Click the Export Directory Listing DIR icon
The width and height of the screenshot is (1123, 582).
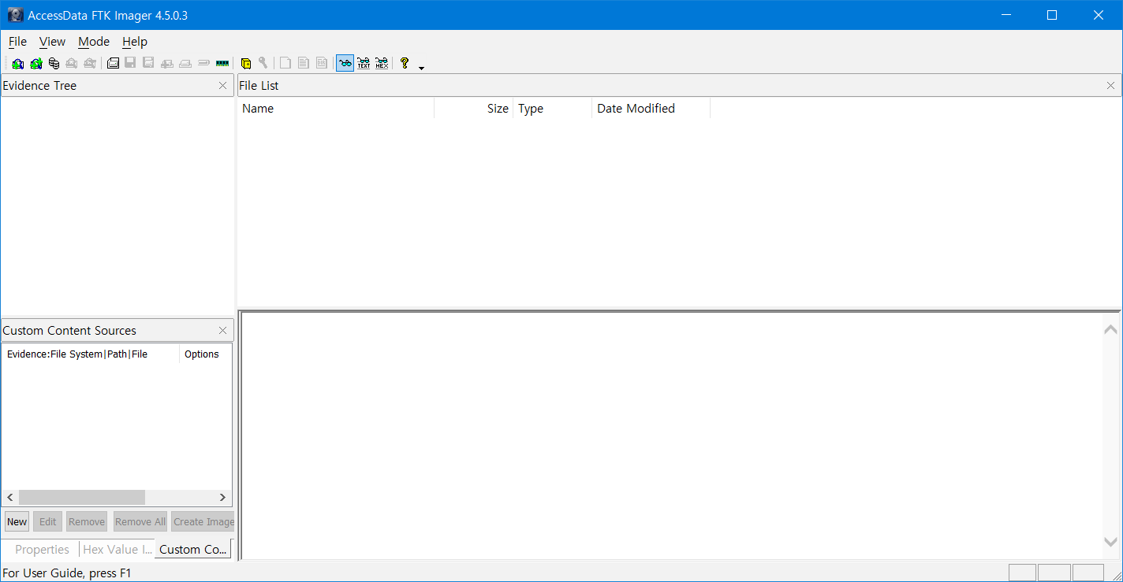pyautogui.click(x=322, y=64)
